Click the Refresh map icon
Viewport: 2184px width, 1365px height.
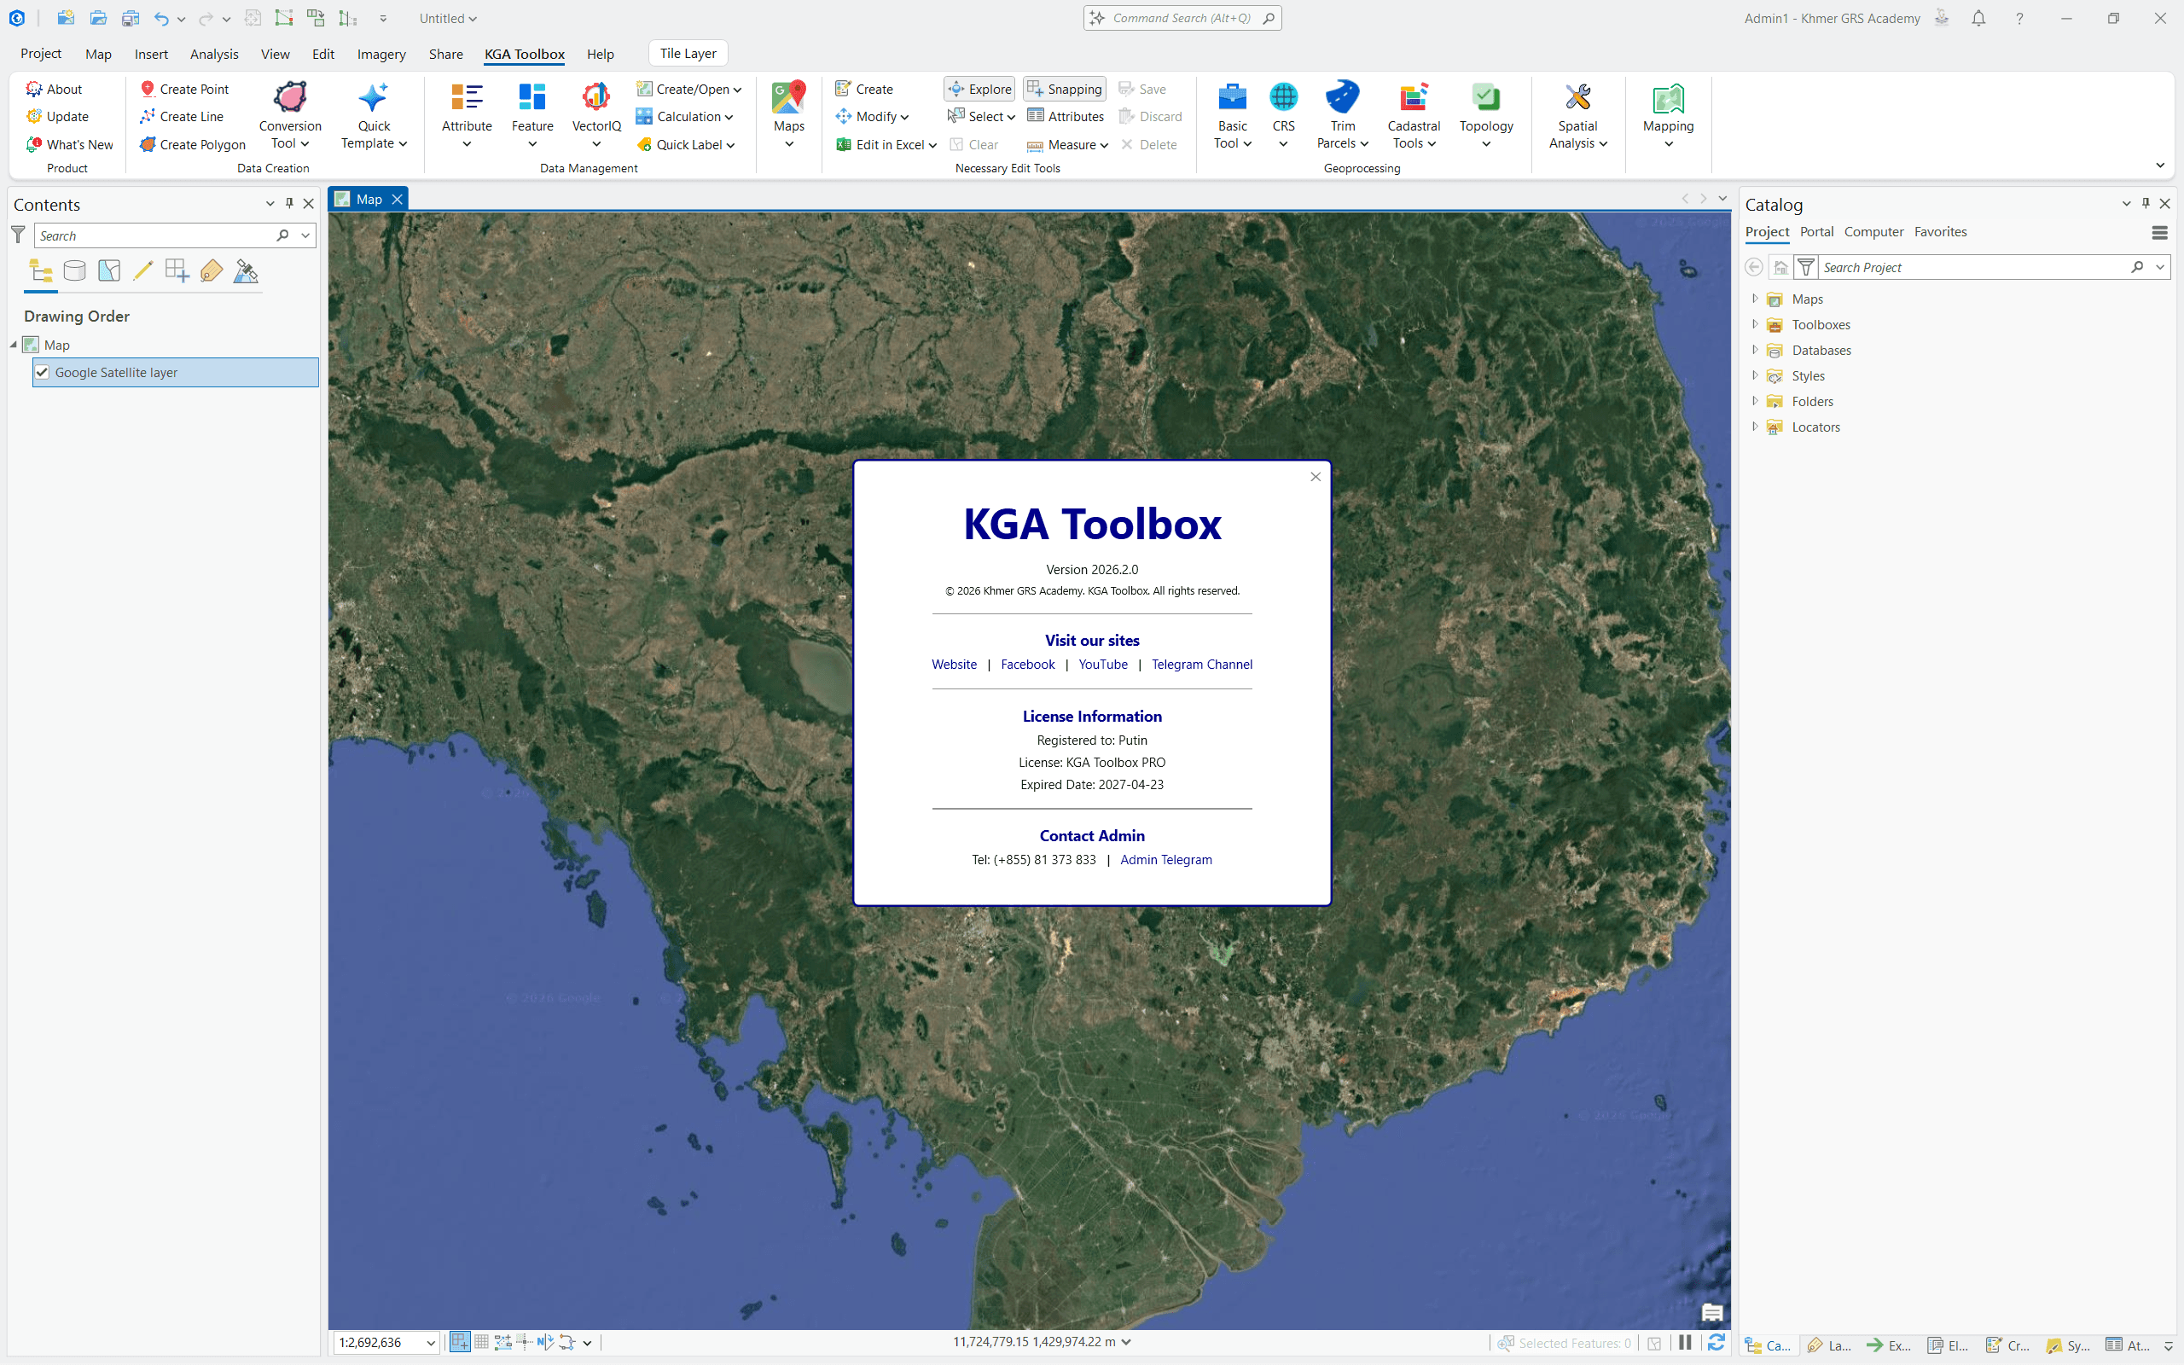[x=1716, y=1343]
